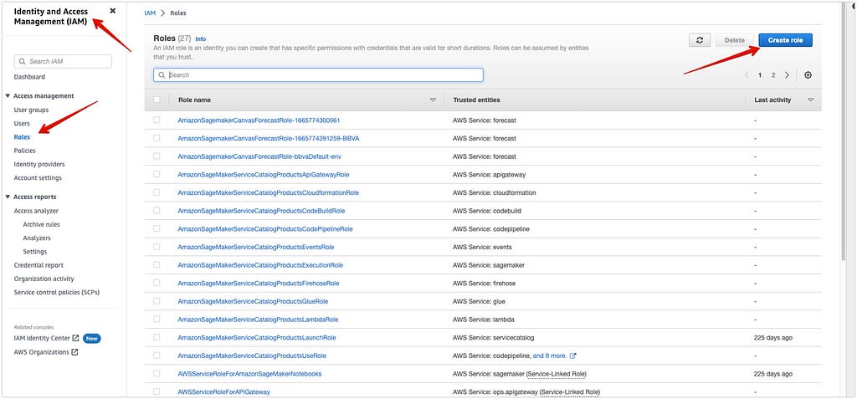Open Identity providers in sidebar

(39, 164)
